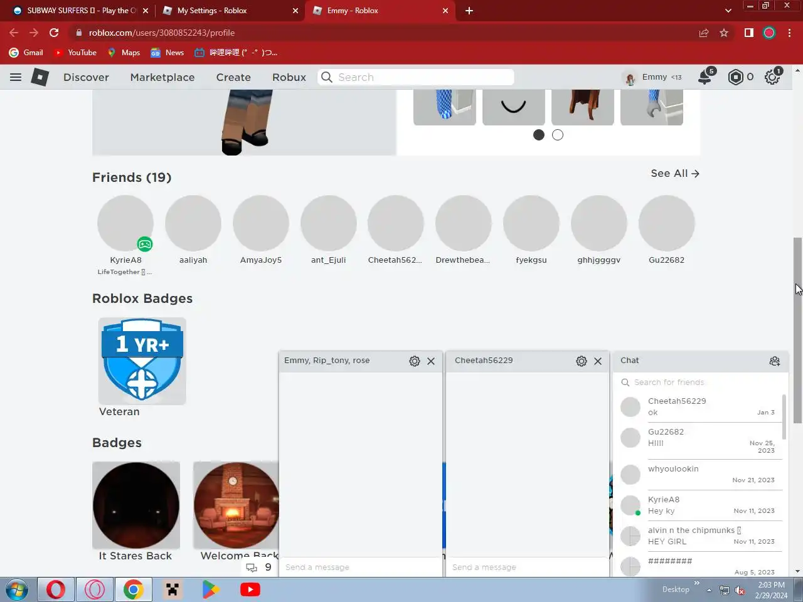
Task: Open the Windows Start button
Action: pos(17,590)
